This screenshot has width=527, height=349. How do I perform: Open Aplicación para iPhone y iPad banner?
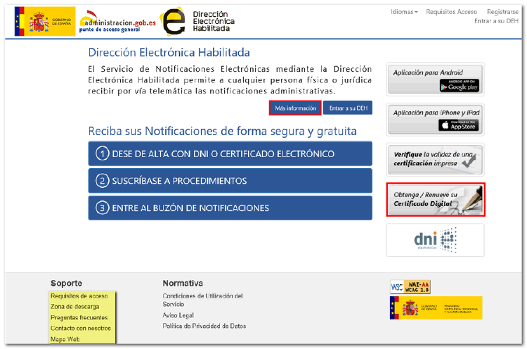click(x=435, y=120)
